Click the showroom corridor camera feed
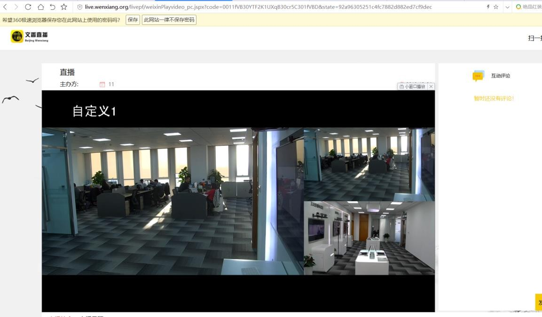Image resolution: width=542 pixels, height=317 pixels. coord(369,238)
